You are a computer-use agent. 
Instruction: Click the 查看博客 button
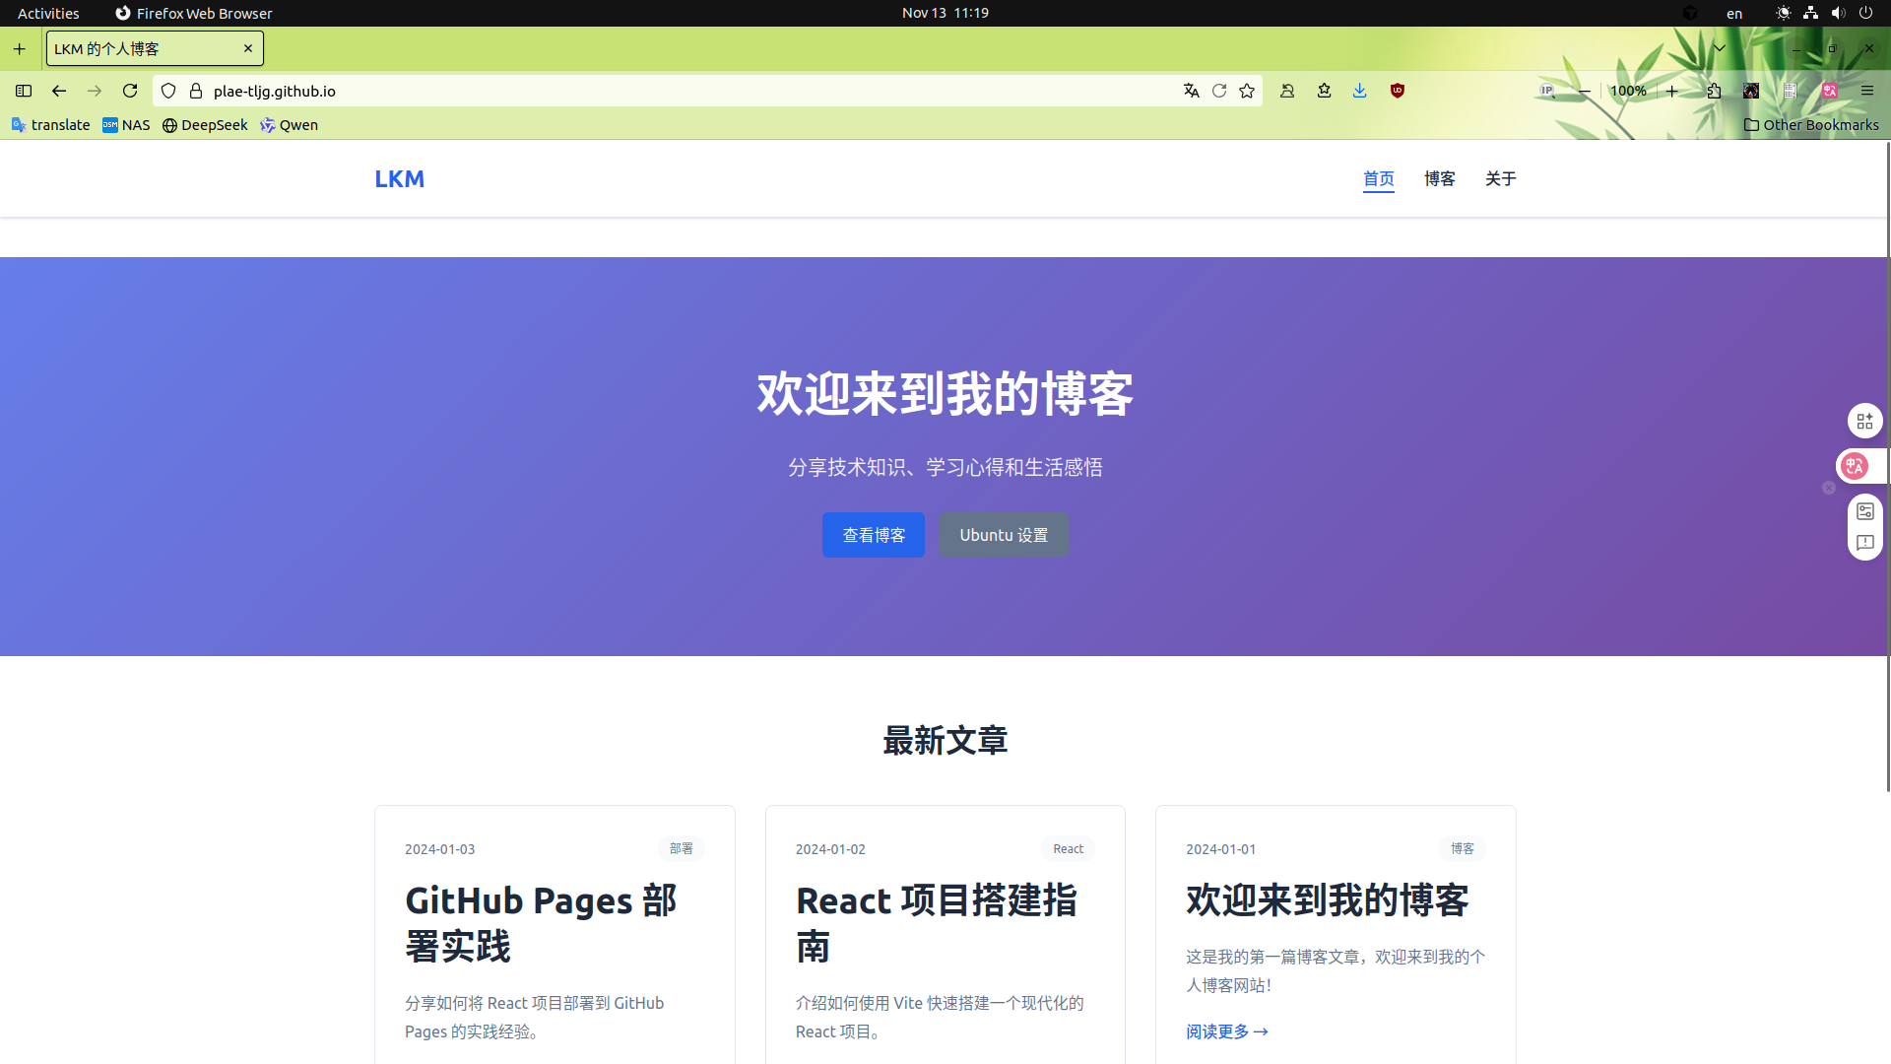click(873, 535)
